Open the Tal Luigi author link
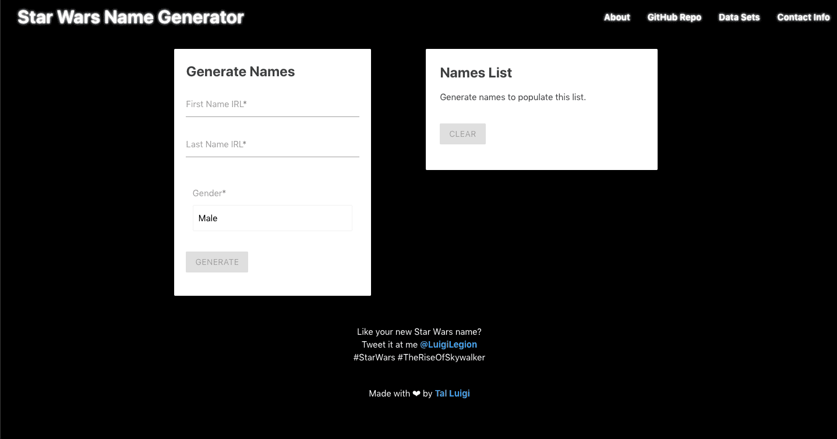The height and width of the screenshot is (439, 837). 452,394
